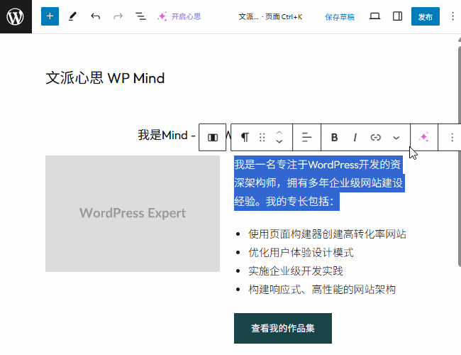461x355 pixels.
Task: Select parent Columns block icon
Action: pyautogui.click(x=213, y=138)
